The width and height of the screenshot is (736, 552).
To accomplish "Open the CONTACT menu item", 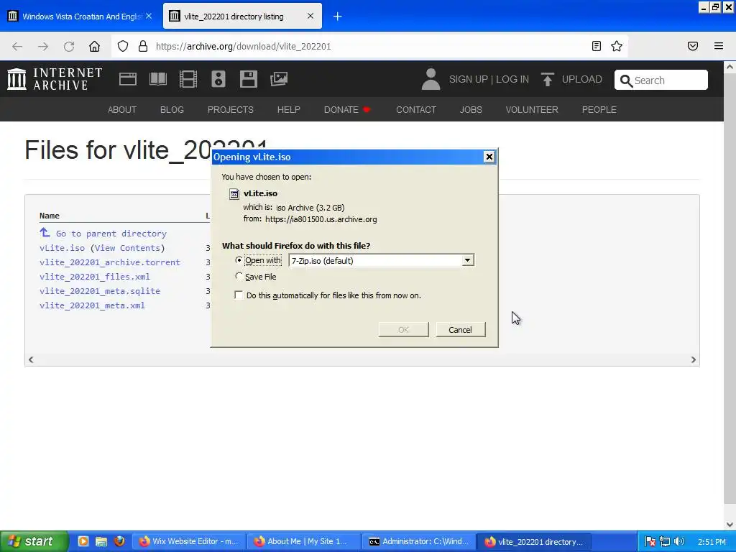I will point(416,109).
